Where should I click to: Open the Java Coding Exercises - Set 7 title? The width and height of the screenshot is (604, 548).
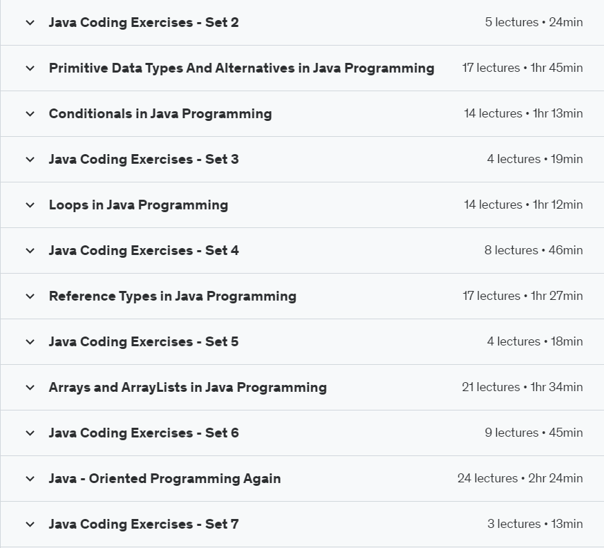143,524
